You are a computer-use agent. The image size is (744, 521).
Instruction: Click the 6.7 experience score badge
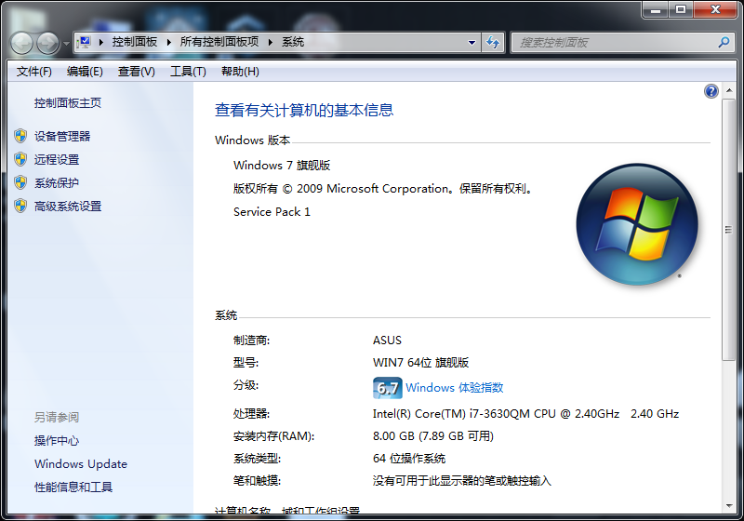387,388
